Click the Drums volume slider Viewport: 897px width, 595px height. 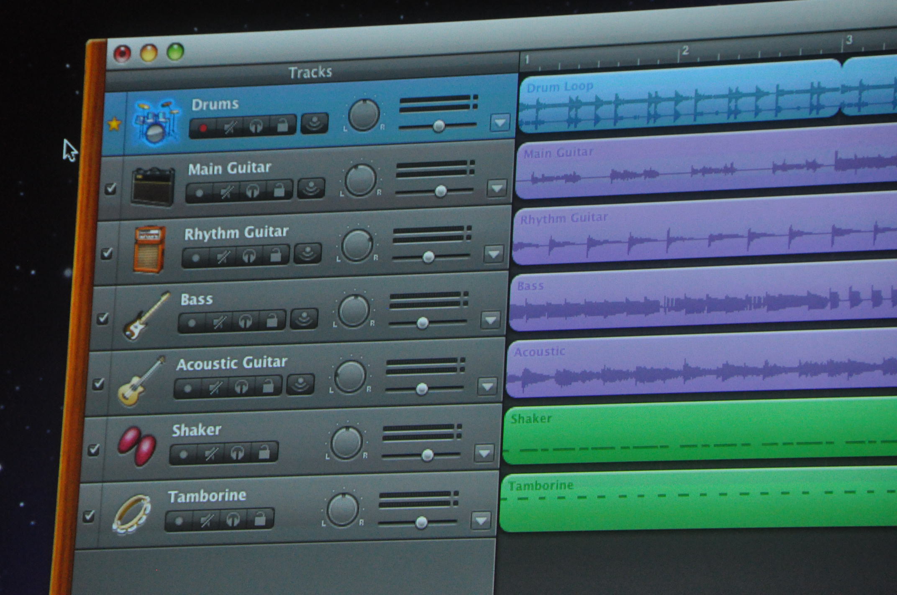click(438, 126)
